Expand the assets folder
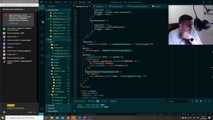Viewport: 213px width, 120px height. coord(56,45)
